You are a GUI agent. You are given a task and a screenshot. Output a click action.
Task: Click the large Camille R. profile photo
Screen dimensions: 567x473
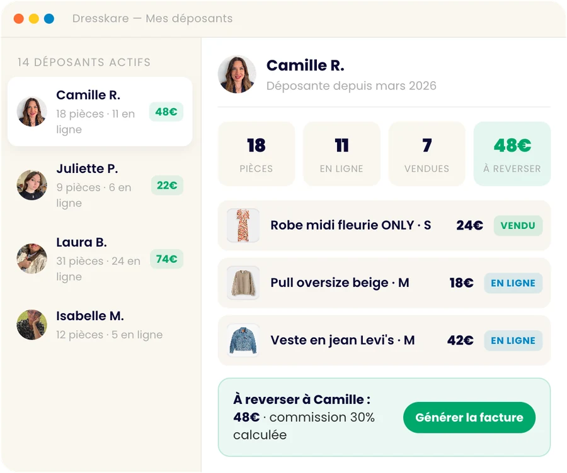pos(237,74)
